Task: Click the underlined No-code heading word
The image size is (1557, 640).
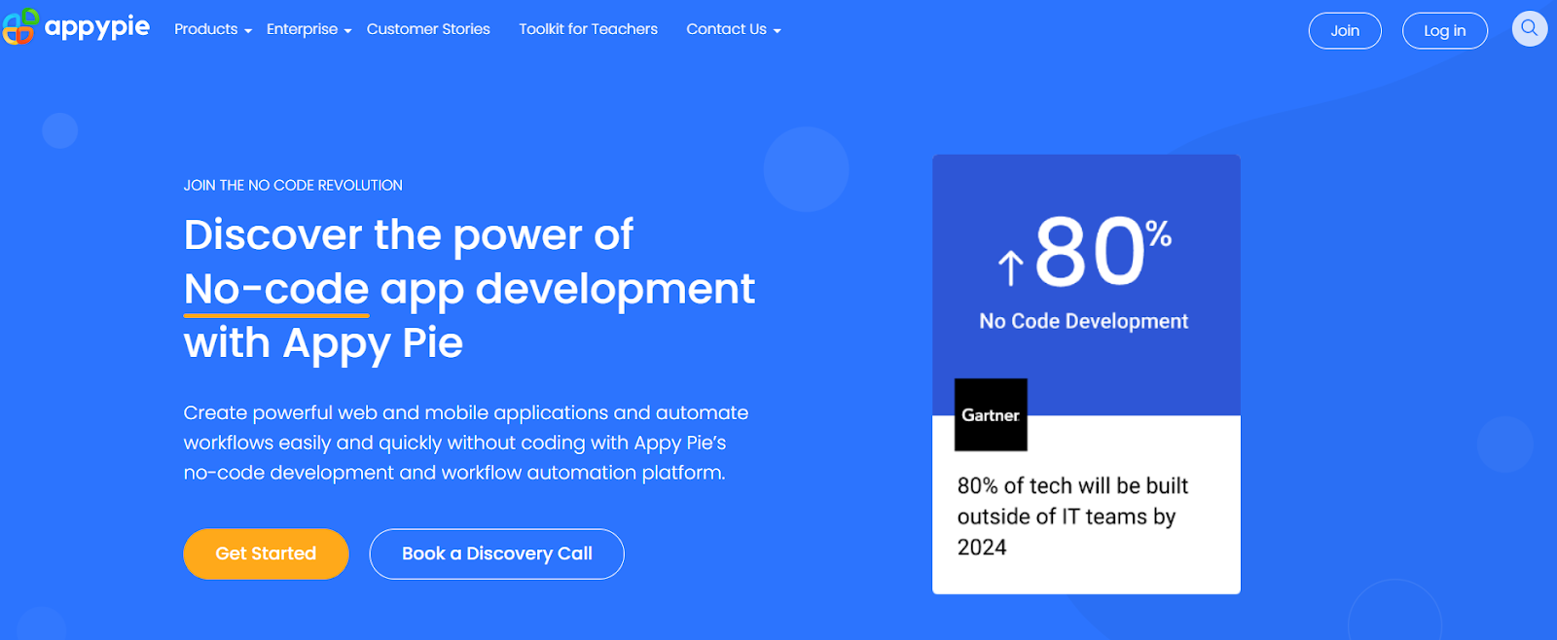Action: 276,289
